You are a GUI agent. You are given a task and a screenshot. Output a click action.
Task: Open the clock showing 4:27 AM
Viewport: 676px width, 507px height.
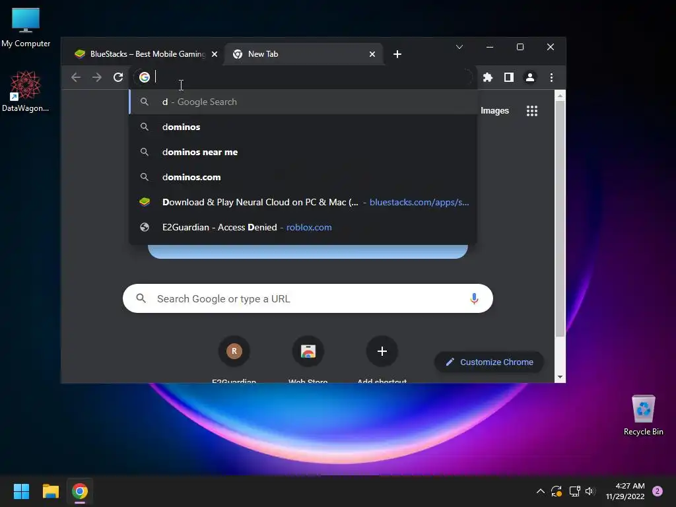(x=625, y=491)
